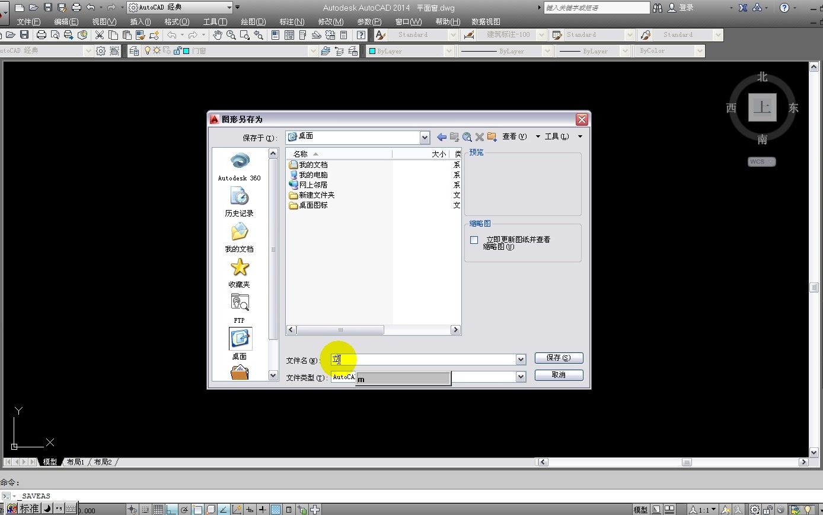Click the 取消 cancel button
Image resolution: width=823 pixels, height=515 pixels.
(559, 375)
